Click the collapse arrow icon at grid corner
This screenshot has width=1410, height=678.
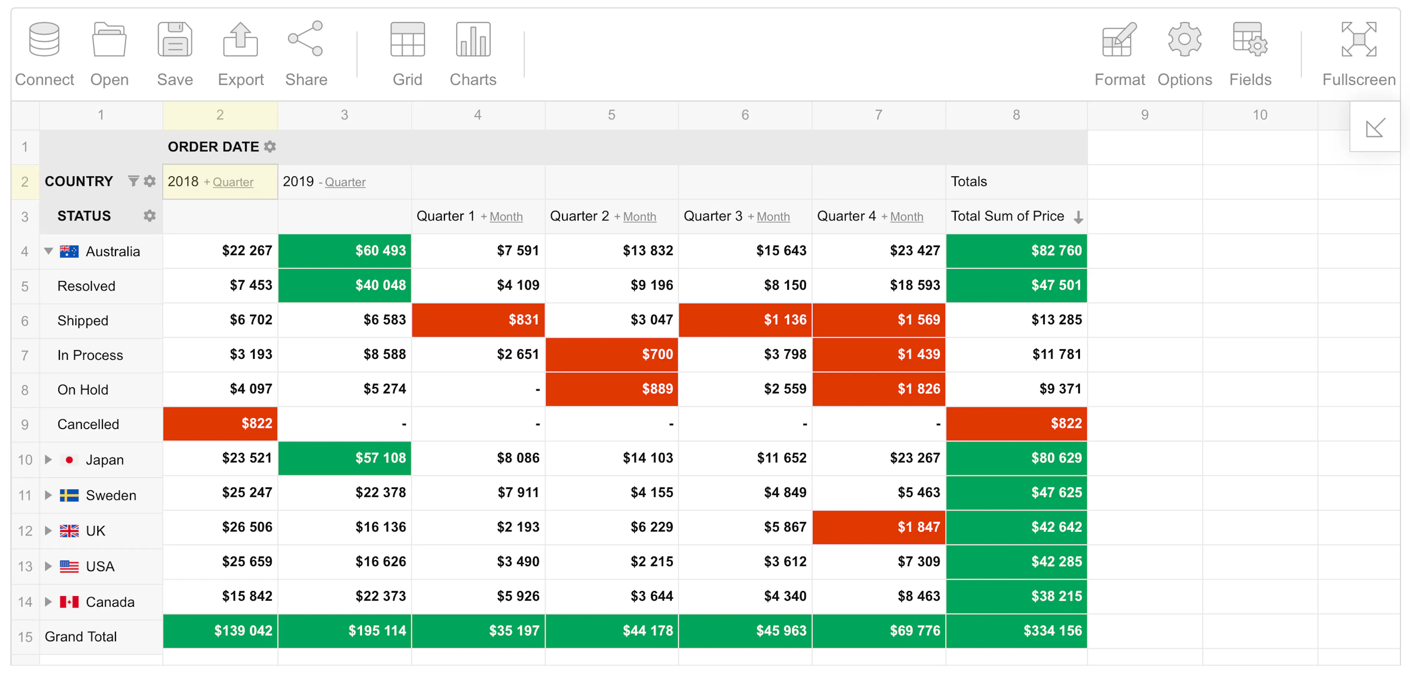[x=1375, y=127]
